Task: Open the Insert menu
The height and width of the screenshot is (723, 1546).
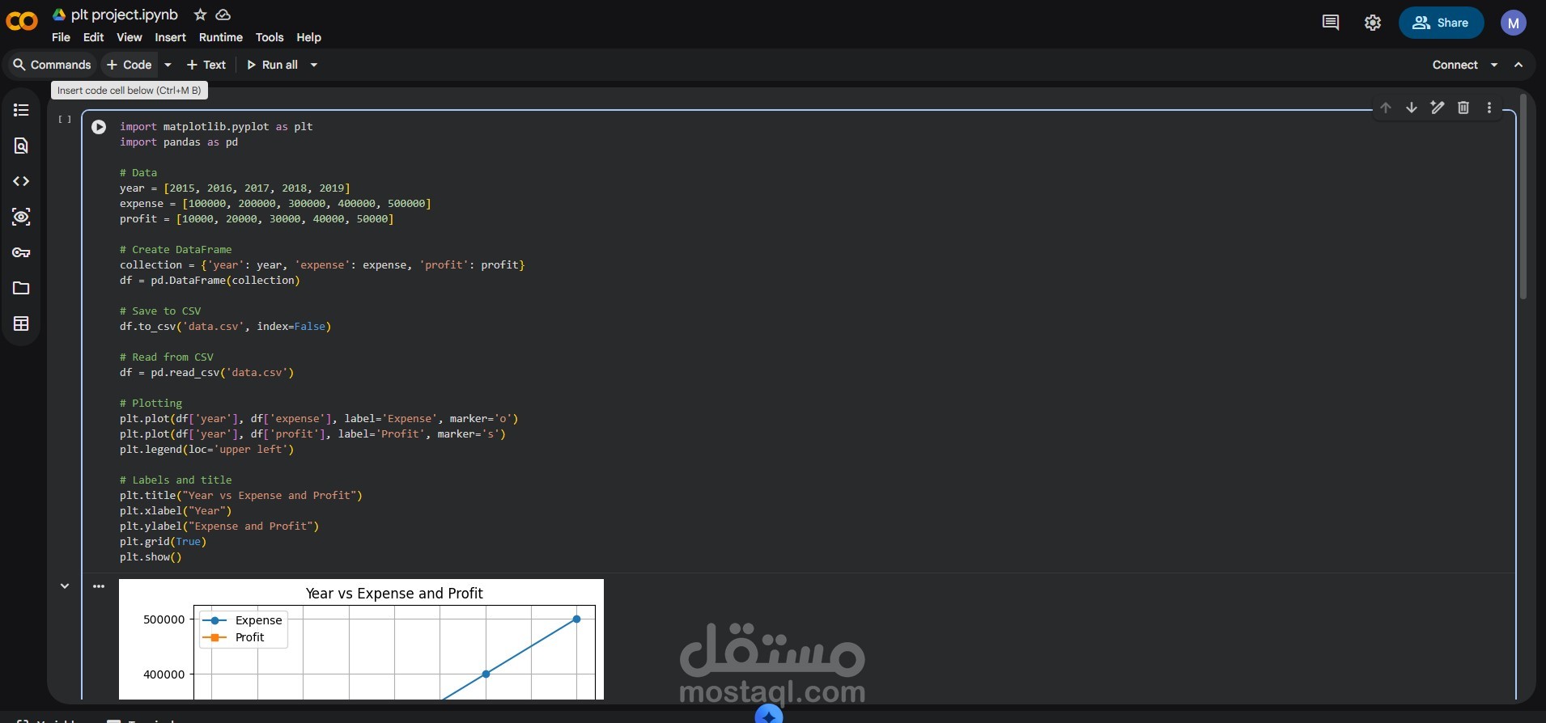Action: [x=170, y=37]
